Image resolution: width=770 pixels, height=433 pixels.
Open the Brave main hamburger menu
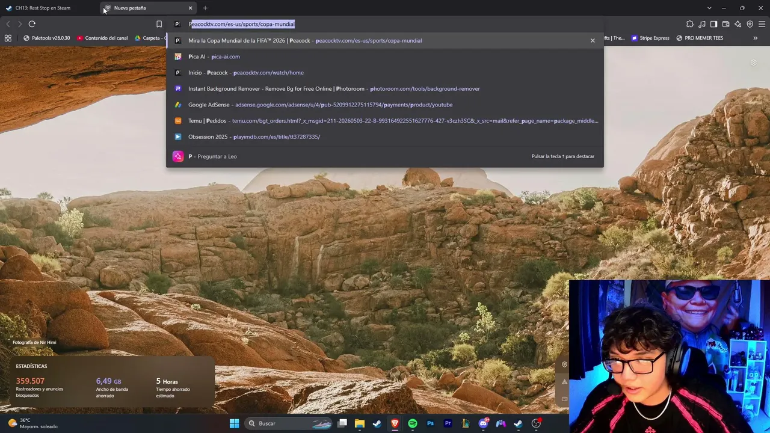click(762, 24)
